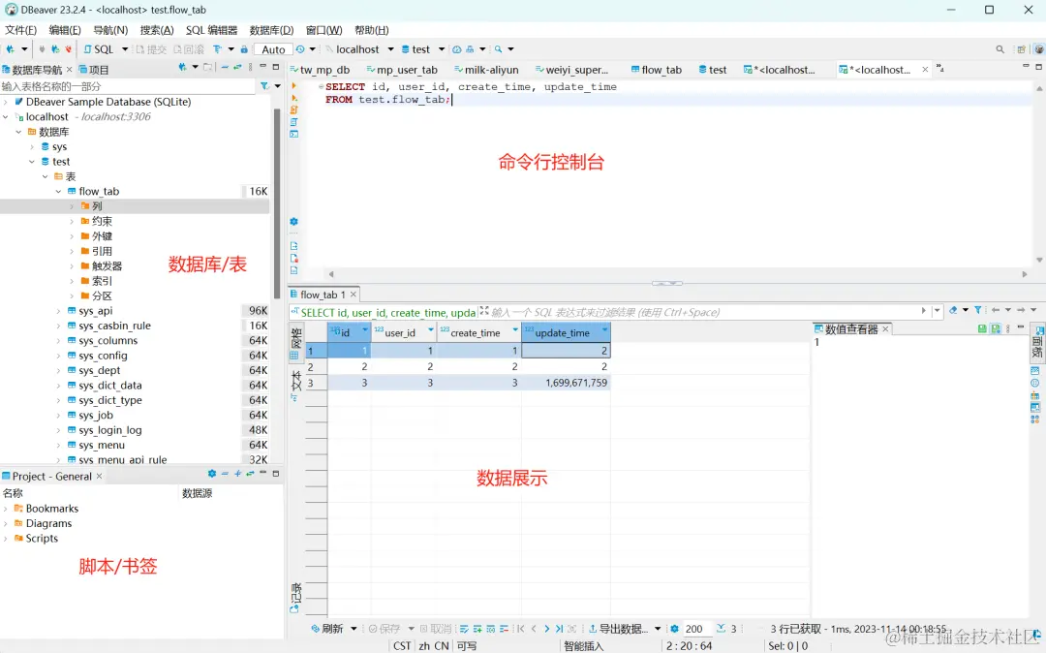Switch to the milk-aliyun editor tab
Image resolution: width=1046 pixels, height=653 pixels.
(486, 70)
